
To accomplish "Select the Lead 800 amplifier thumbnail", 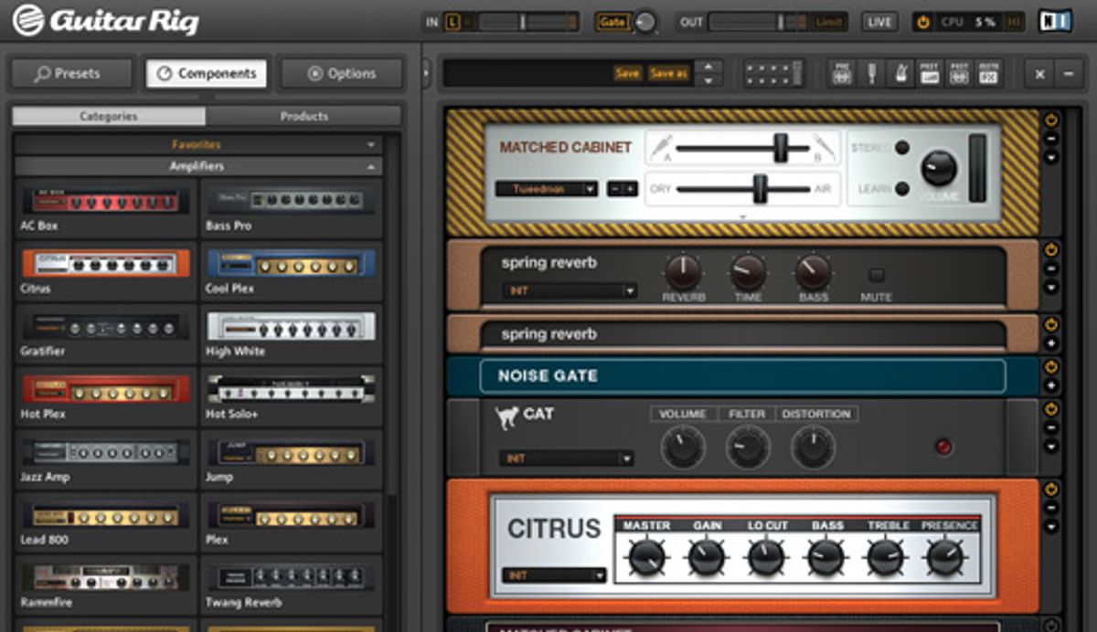I will pos(106,516).
